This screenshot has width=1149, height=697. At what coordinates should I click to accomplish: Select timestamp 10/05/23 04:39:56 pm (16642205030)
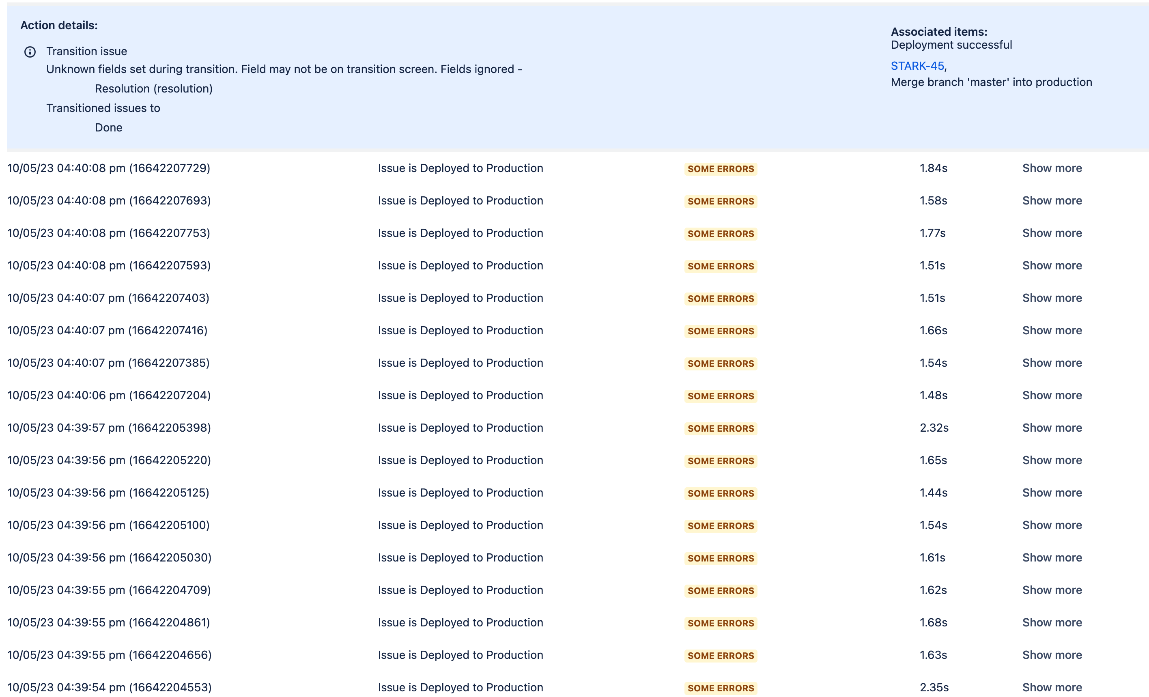109,557
